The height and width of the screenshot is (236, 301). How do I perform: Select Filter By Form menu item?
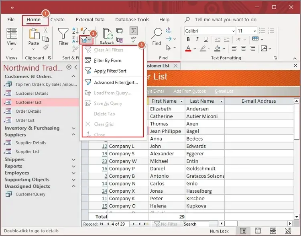(108, 61)
